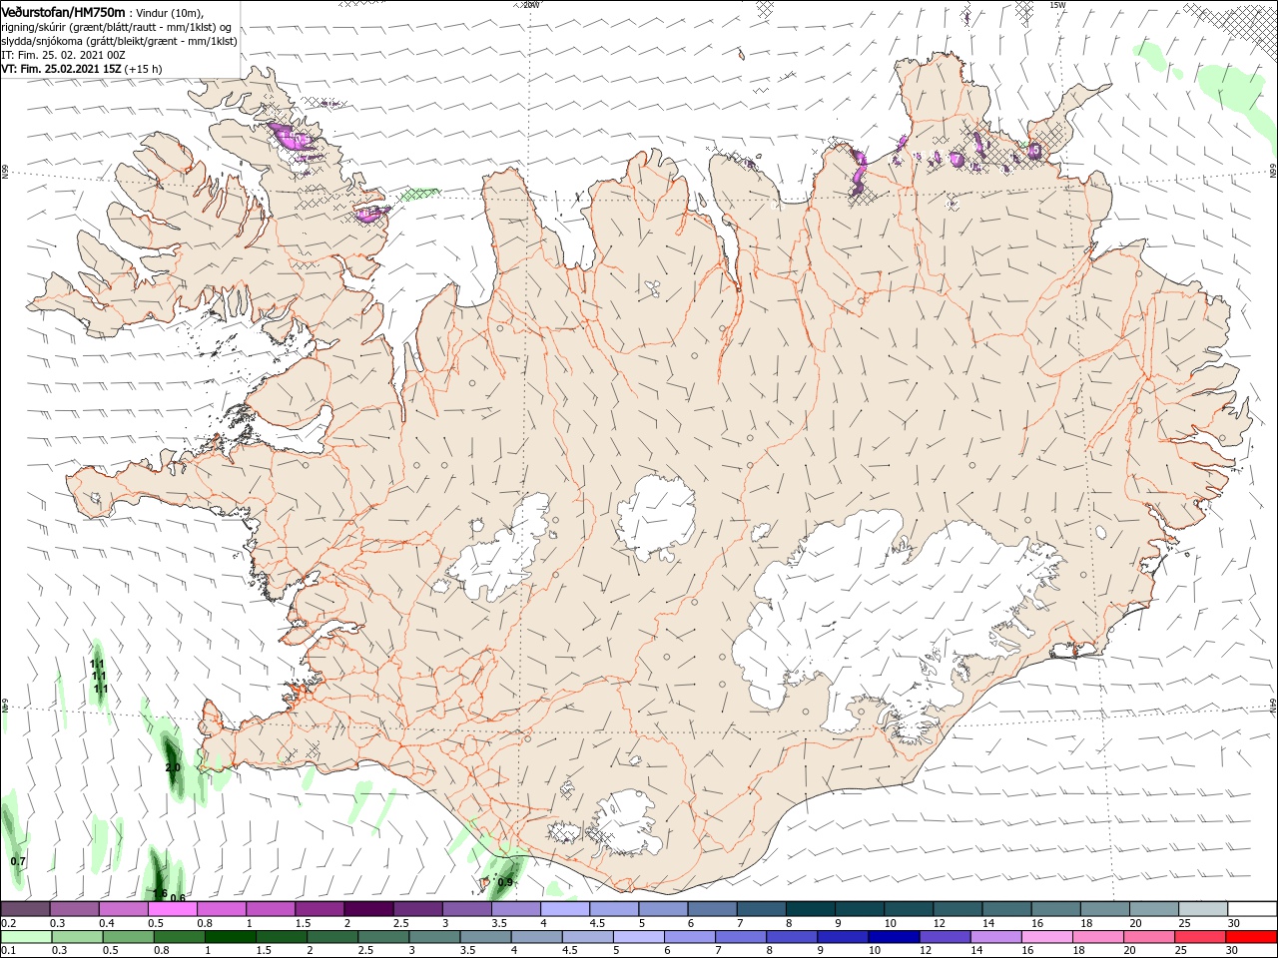
Task: Click upper legend bright pink swatch 0.5–0.8
Action: point(173,909)
